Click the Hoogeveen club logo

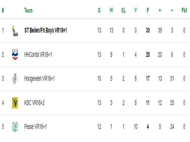coord(15,79)
